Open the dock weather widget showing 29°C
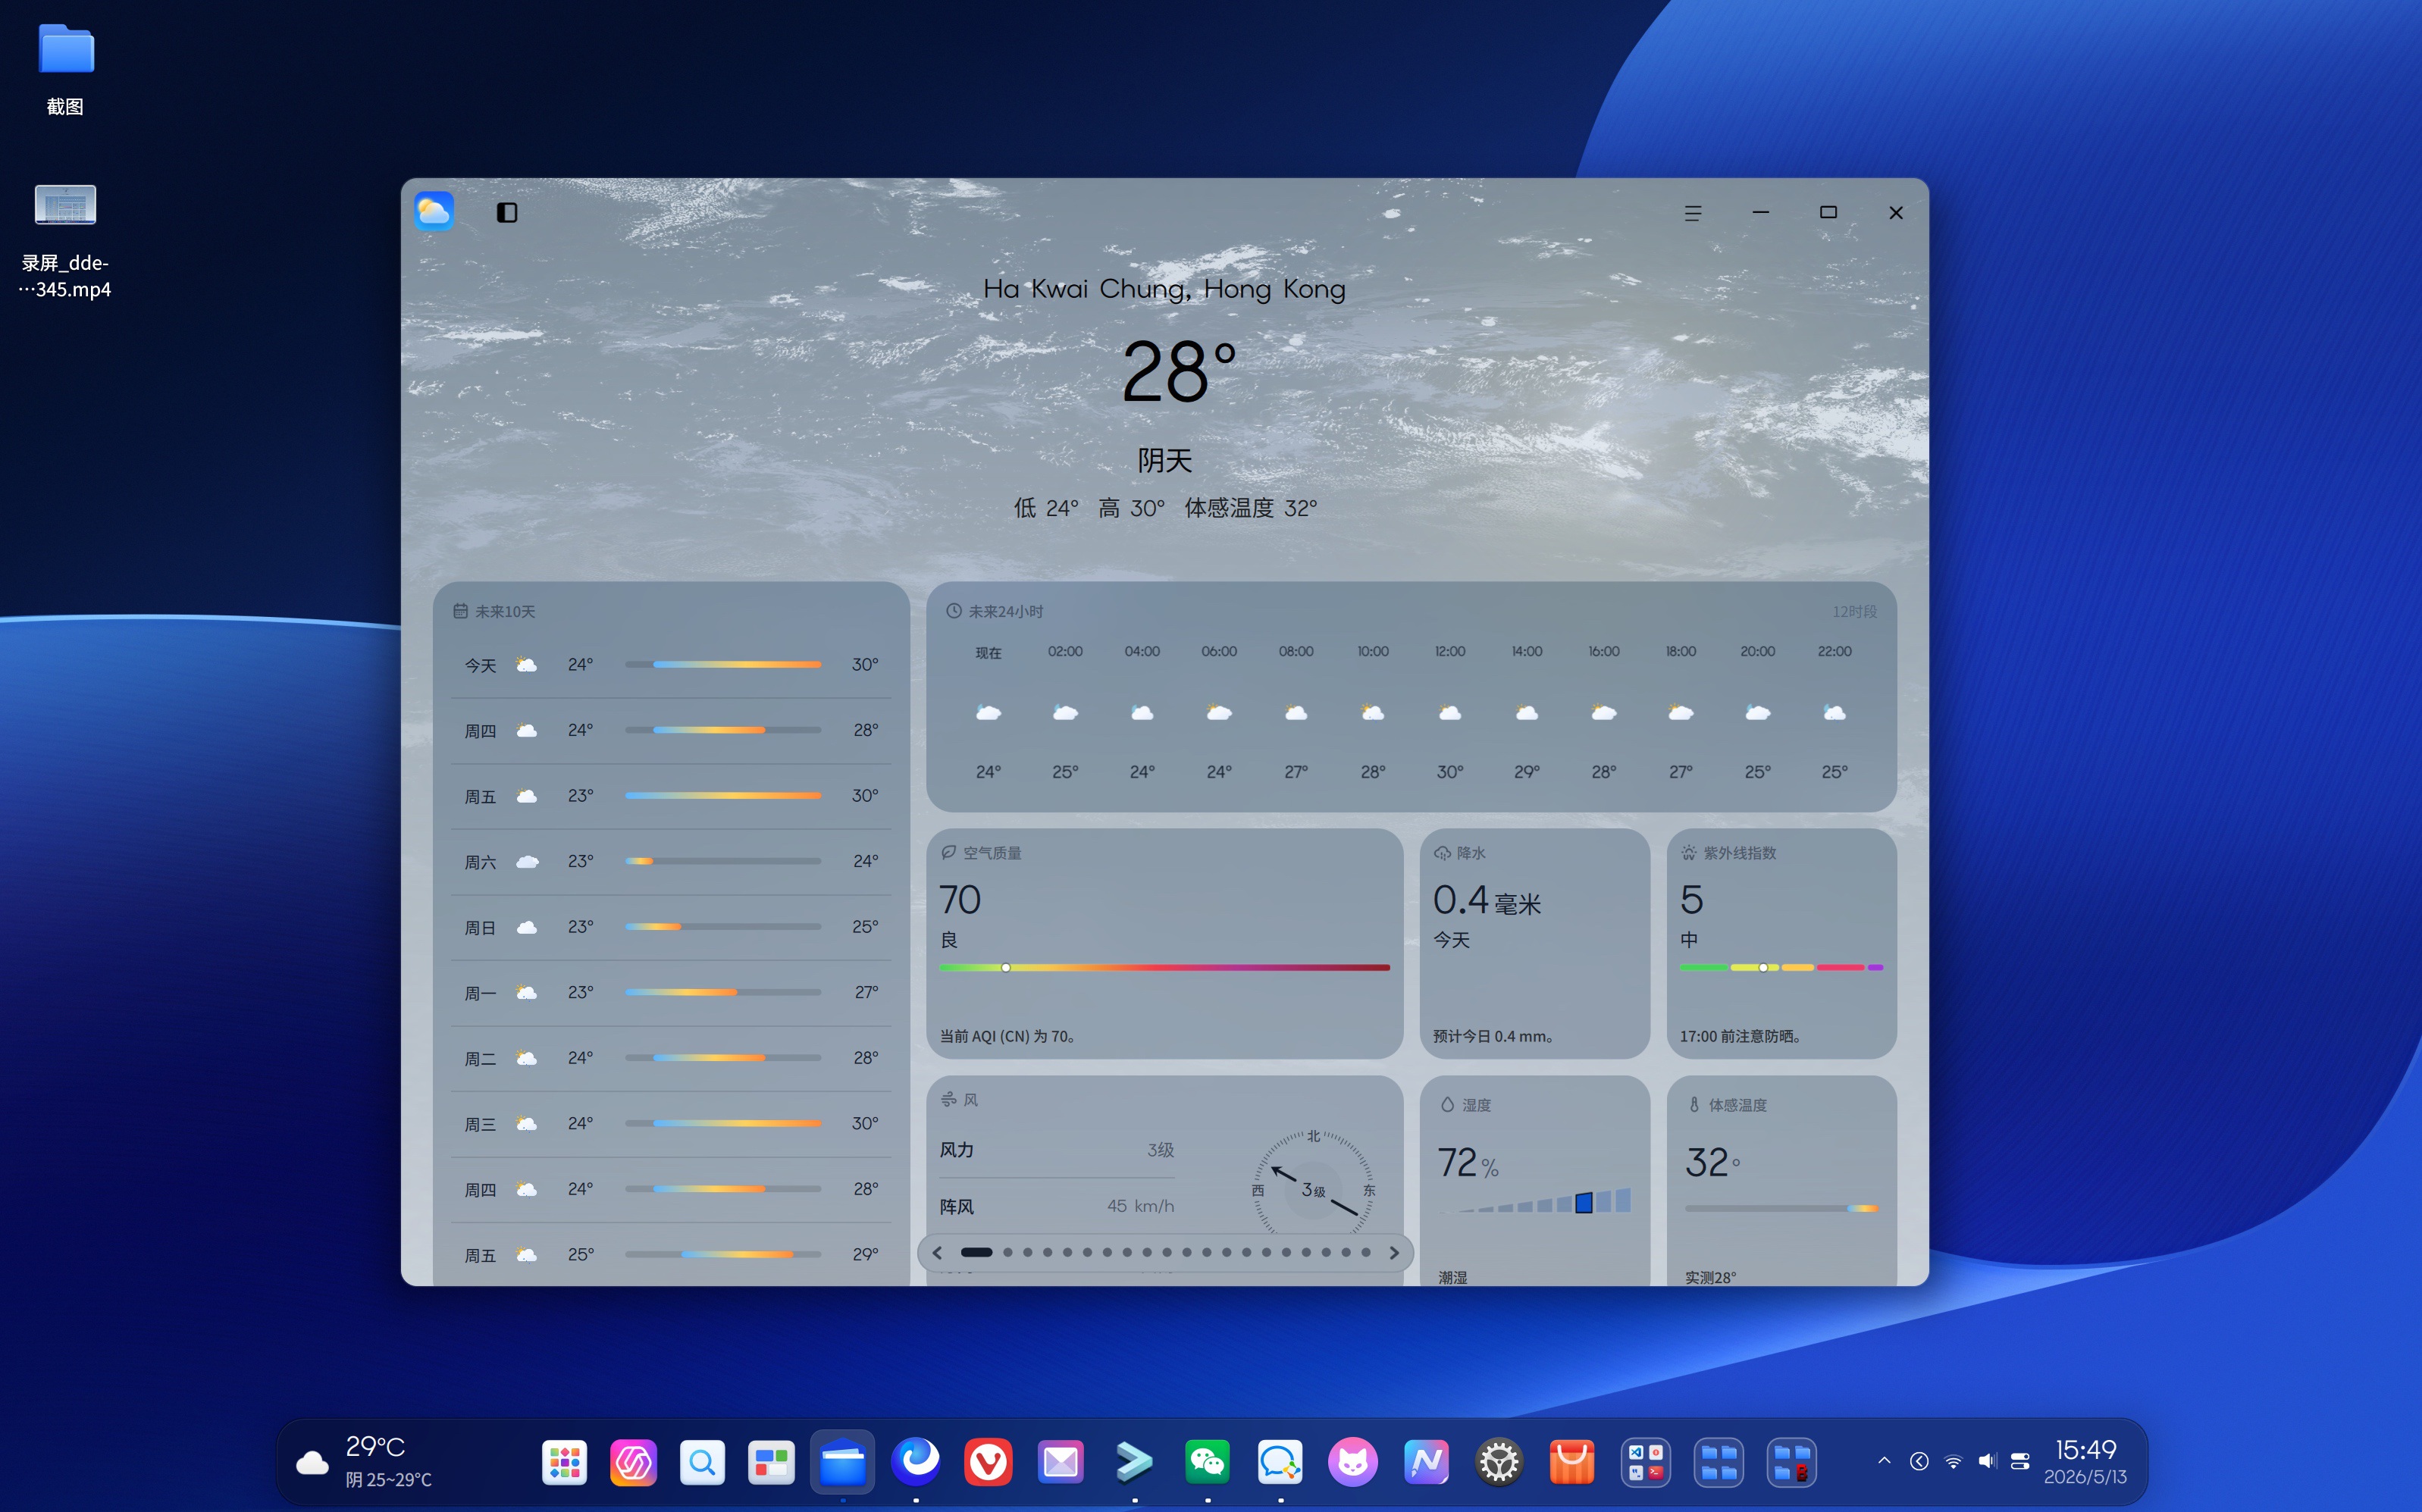The image size is (2422, 1512). [365, 1462]
